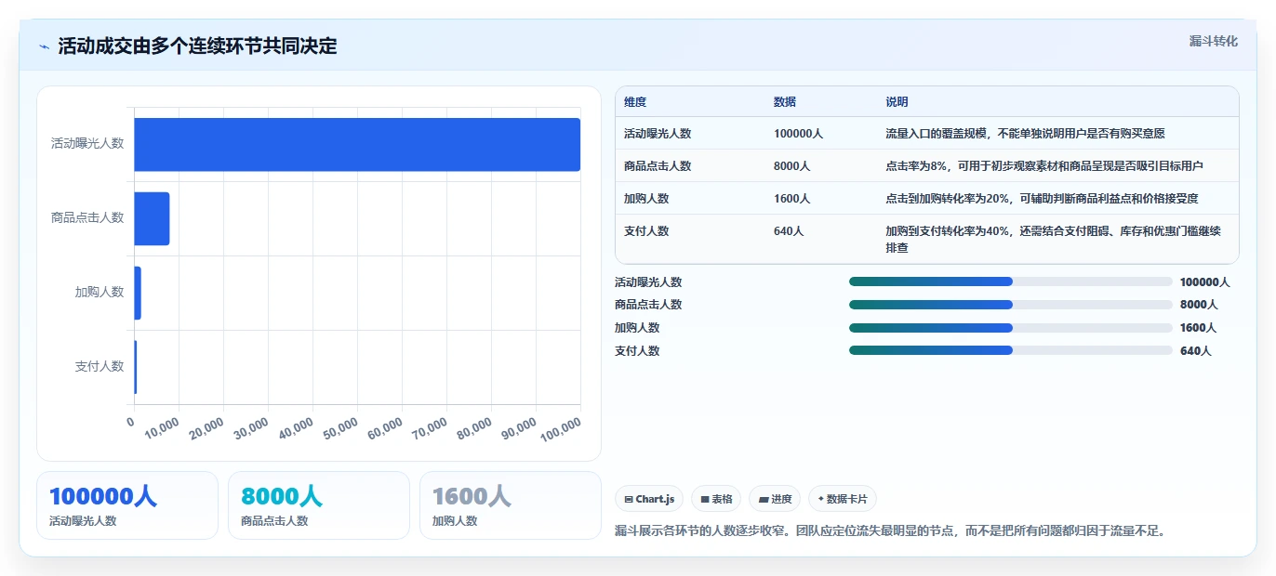The image size is (1276, 576).
Task: Click the 活动曝光人数 bar in the chart
Action: [x=357, y=144]
